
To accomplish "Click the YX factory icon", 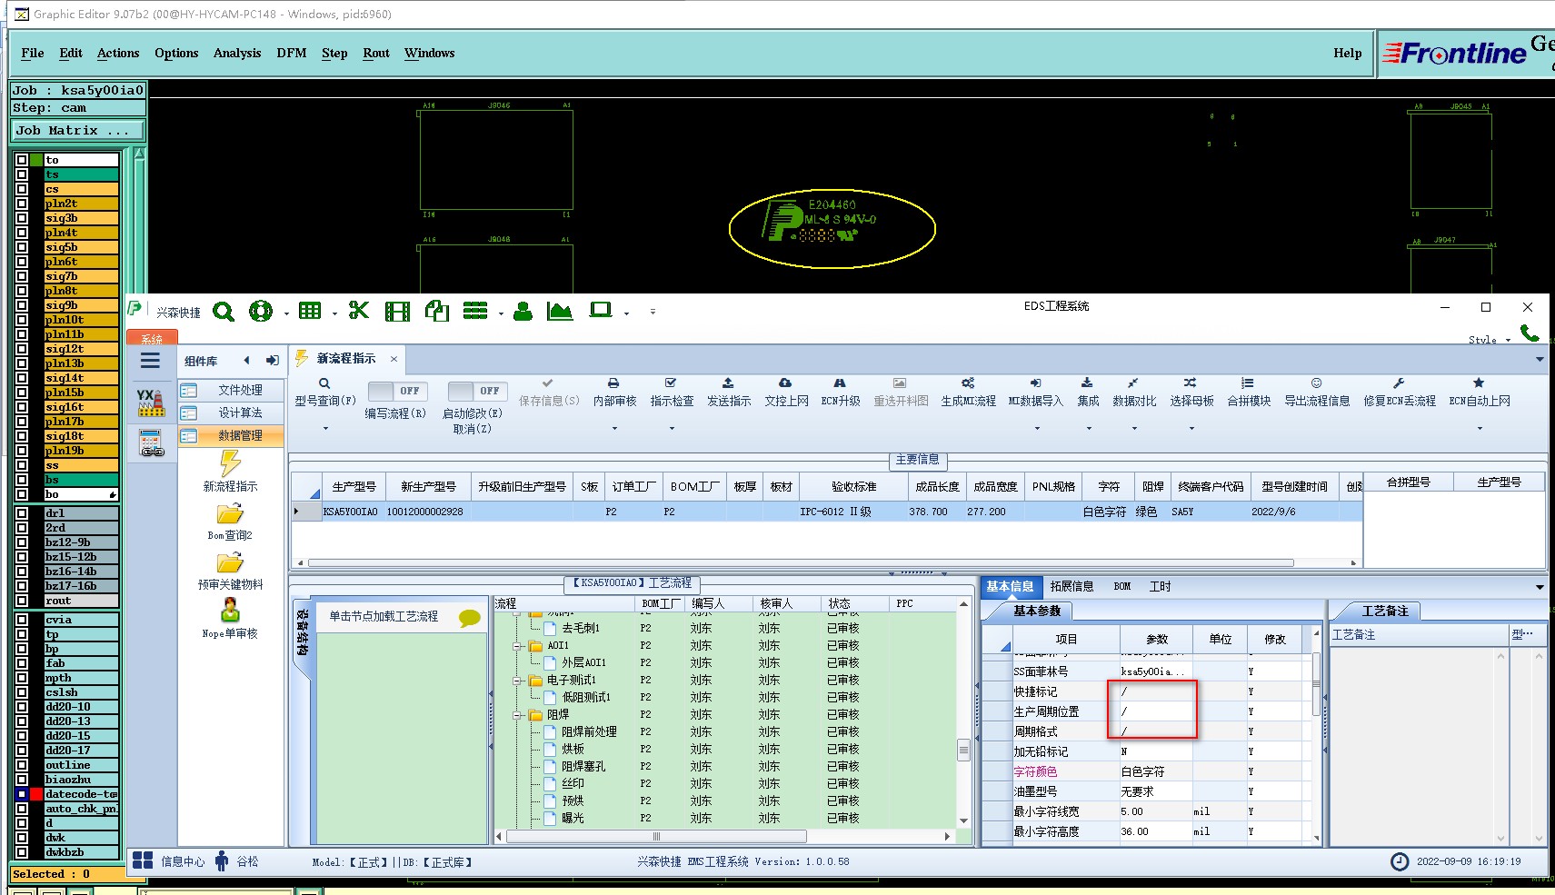I will (x=151, y=403).
